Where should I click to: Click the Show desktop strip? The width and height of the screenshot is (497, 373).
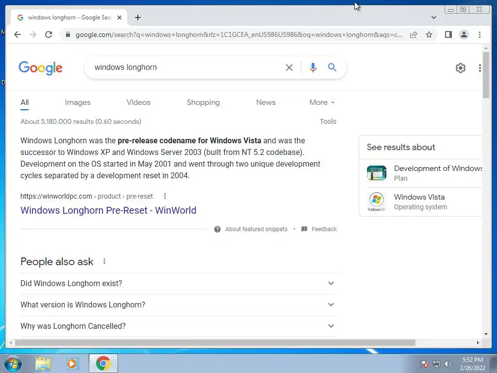(494, 363)
